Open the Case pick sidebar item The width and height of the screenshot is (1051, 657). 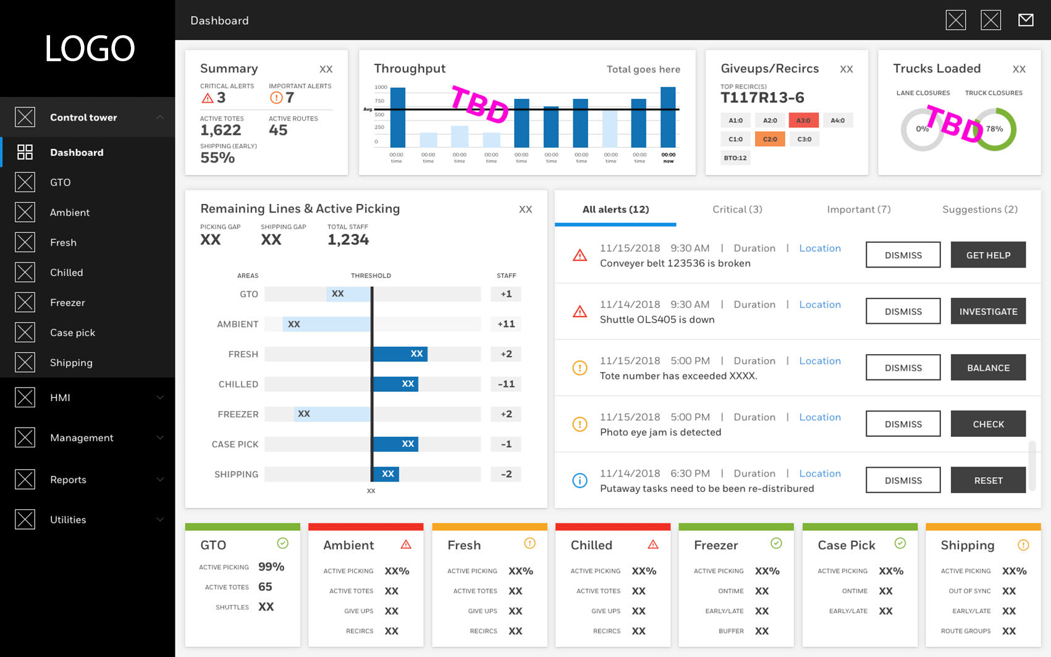(87, 333)
